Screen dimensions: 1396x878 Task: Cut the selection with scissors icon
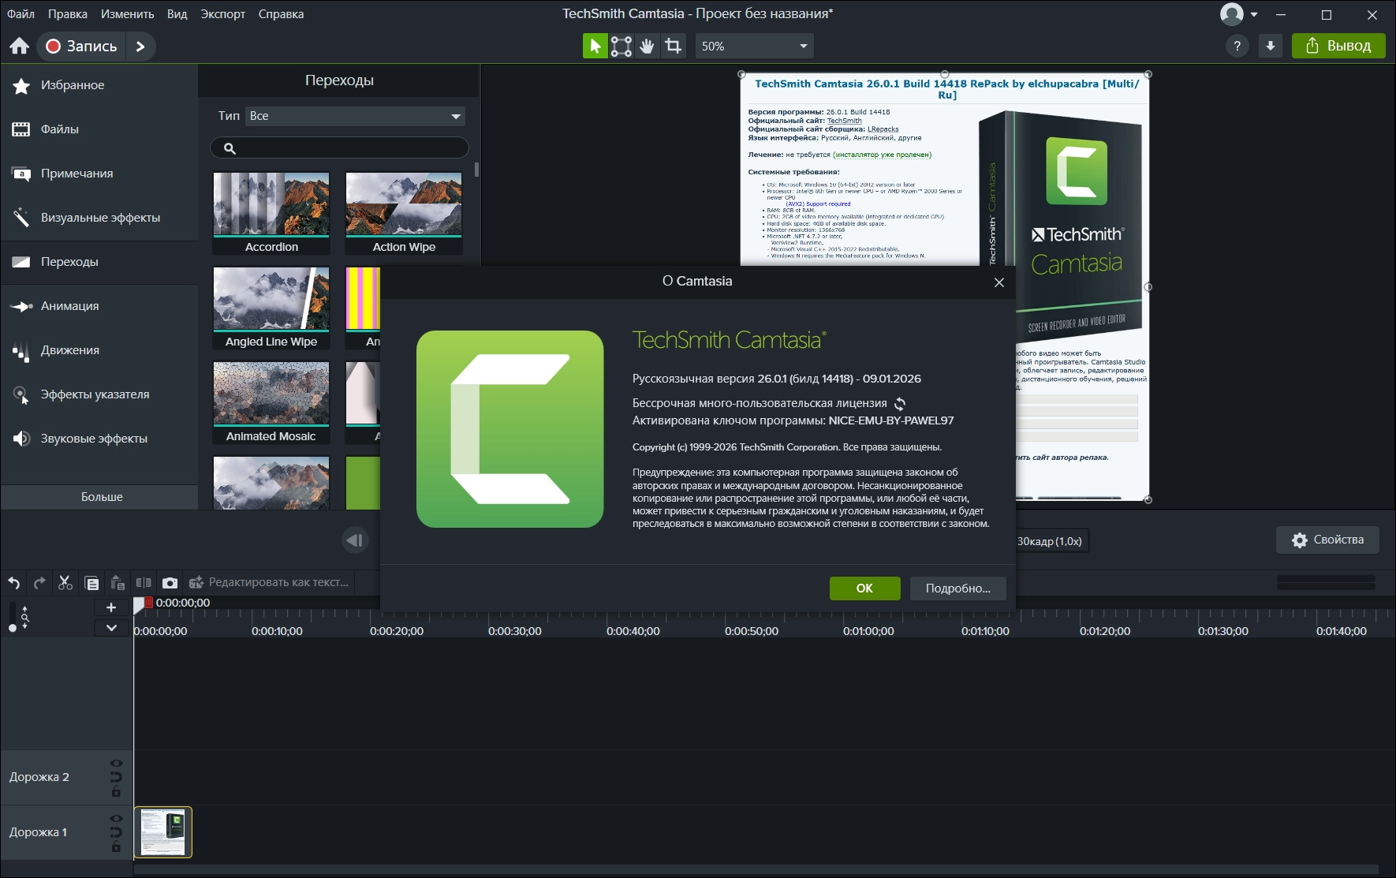[x=65, y=583]
